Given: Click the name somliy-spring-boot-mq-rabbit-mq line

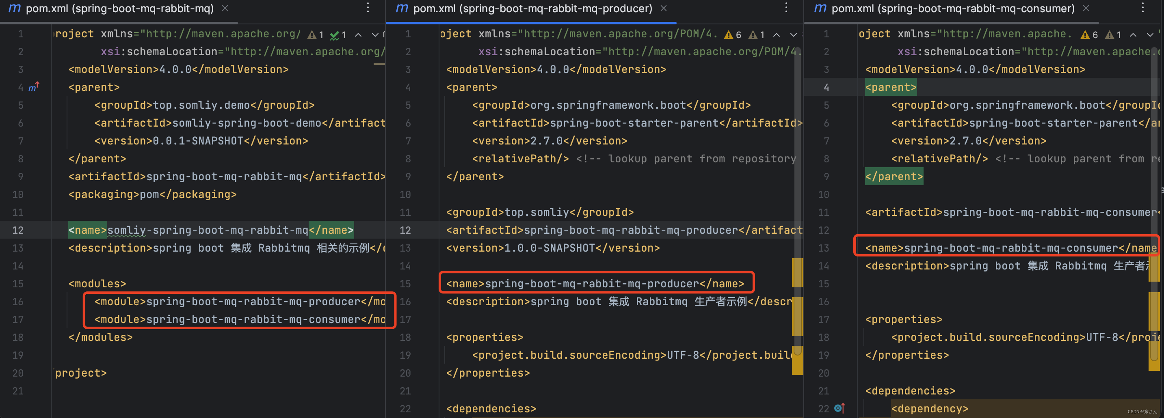Looking at the screenshot, I should (211, 230).
